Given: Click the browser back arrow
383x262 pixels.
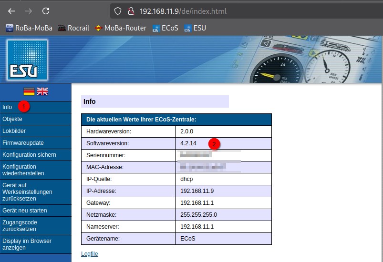Looking at the screenshot, I should click(11, 11).
